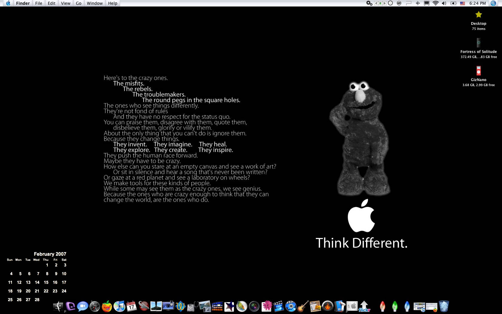Click the blue light bulb dock icon

pyautogui.click(x=407, y=306)
